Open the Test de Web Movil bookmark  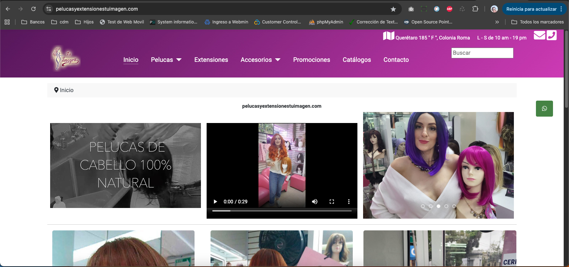[x=122, y=22]
